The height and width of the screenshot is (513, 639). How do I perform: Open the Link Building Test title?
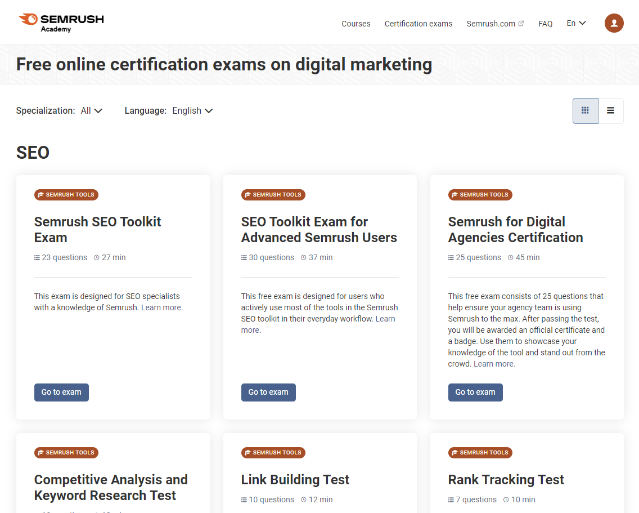point(295,480)
